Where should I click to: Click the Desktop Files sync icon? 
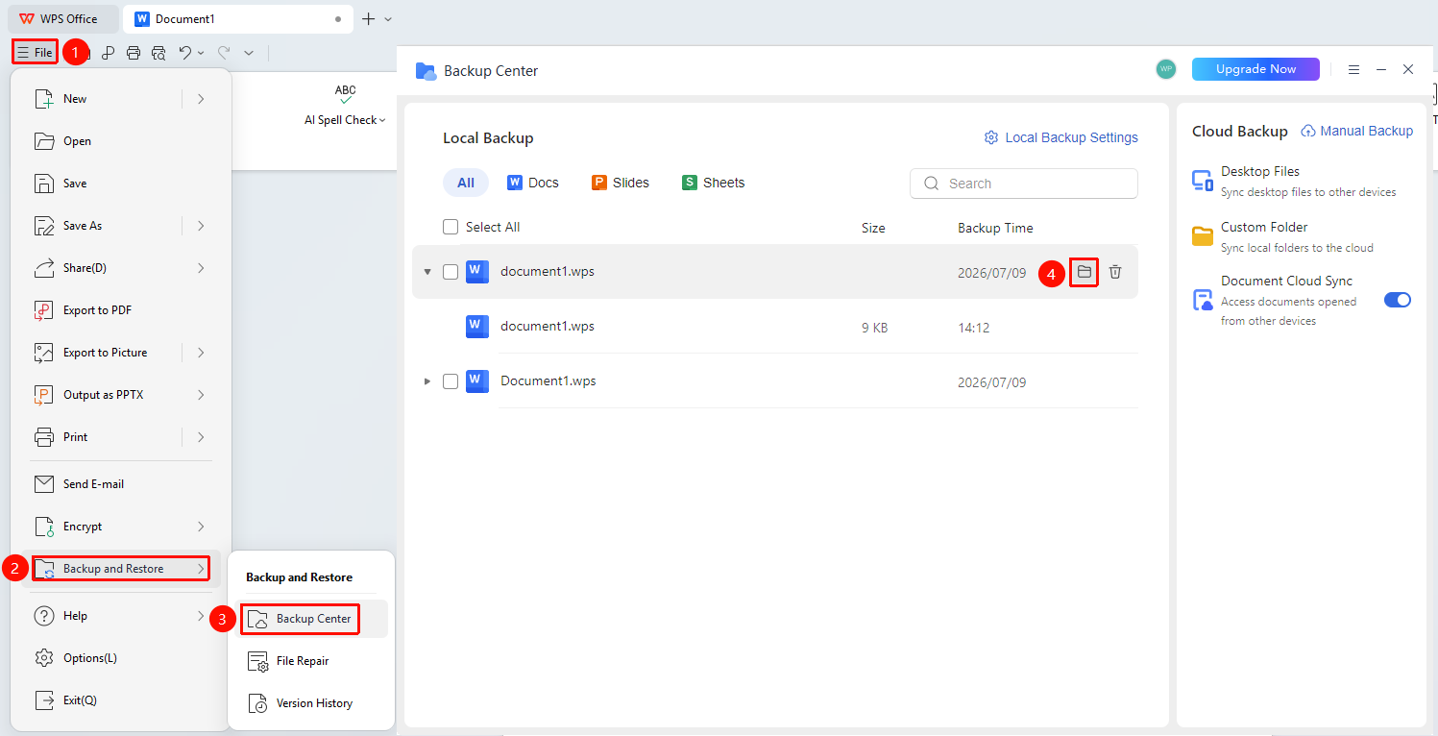[x=1203, y=181]
